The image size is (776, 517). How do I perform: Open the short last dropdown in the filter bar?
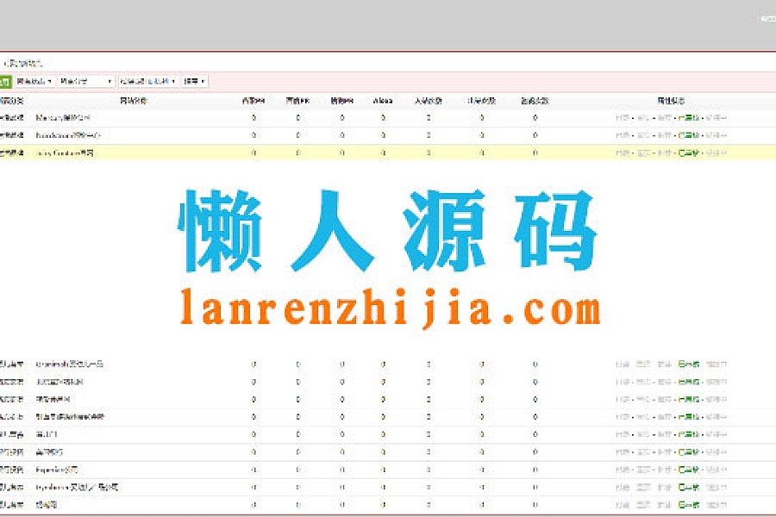(x=195, y=81)
